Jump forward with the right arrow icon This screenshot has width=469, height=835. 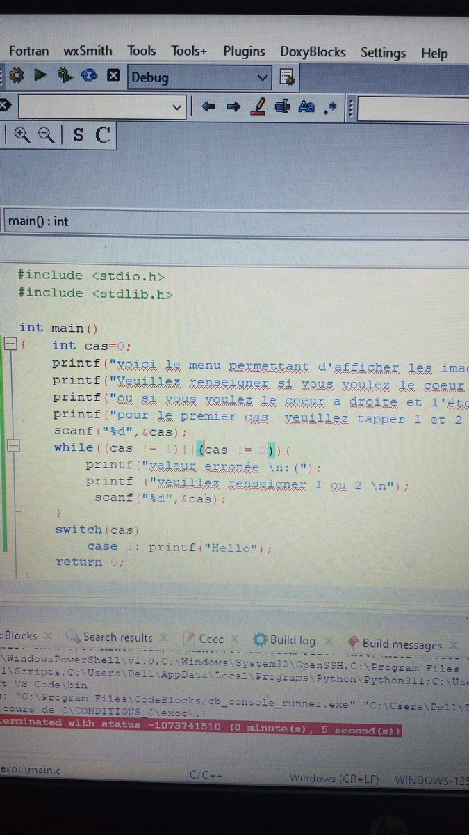click(233, 107)
